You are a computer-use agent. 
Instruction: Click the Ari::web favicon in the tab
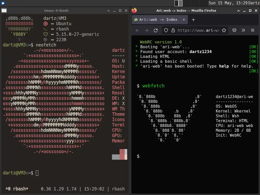tap(136, 20)
